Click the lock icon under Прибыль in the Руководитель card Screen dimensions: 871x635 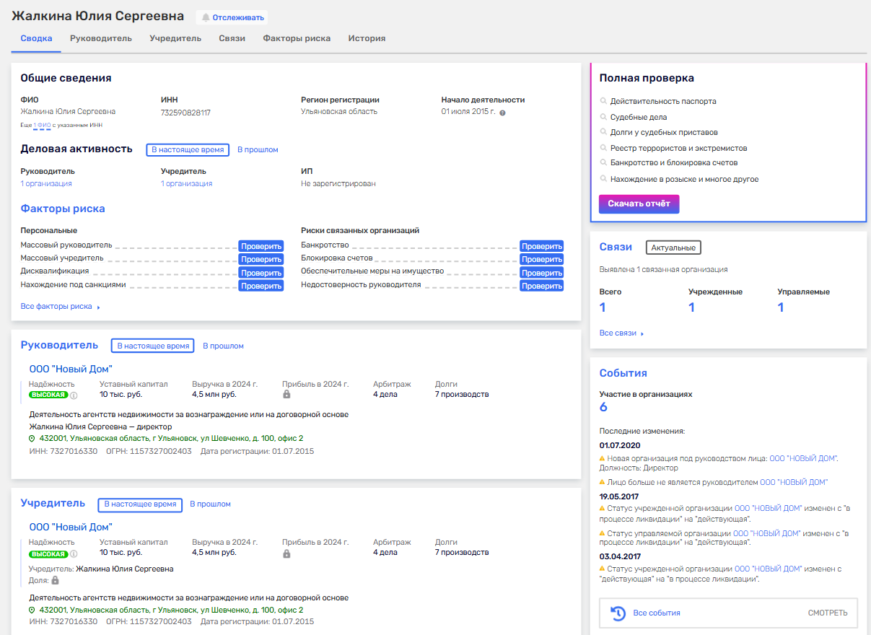click(286, 395)
